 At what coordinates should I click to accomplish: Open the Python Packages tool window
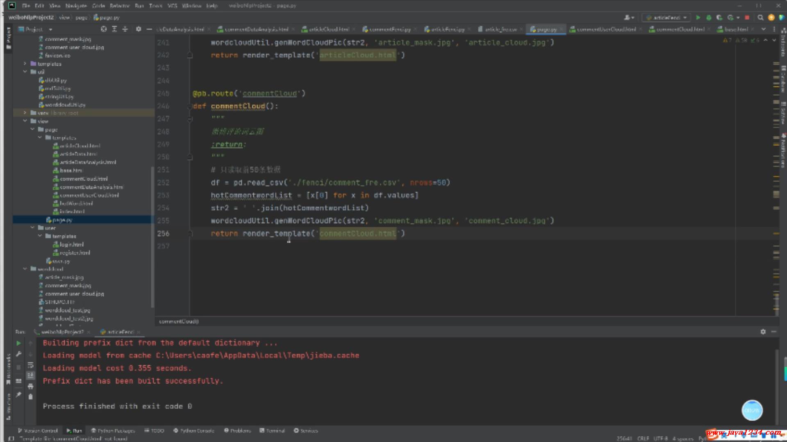tap(113, 431)
